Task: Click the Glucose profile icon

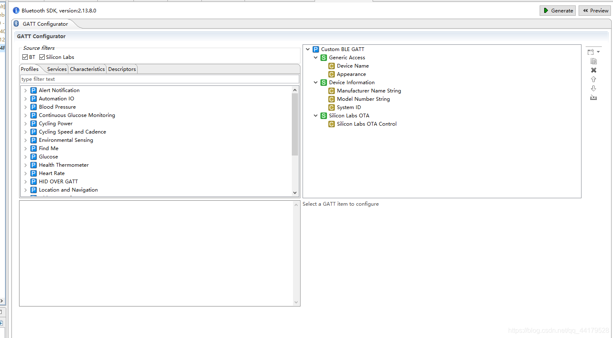Action: pyautogui.click(x=34, y=157)
